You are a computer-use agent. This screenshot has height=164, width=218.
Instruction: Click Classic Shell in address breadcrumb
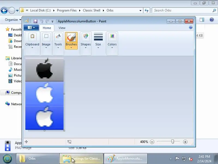tap(92, 10)
